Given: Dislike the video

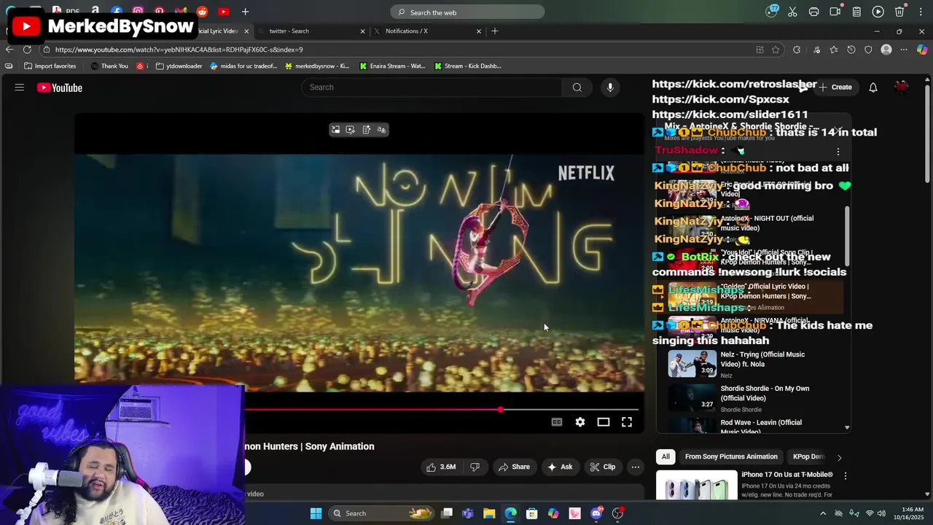Looking at the screenshot, I should (x=475, y=467).
